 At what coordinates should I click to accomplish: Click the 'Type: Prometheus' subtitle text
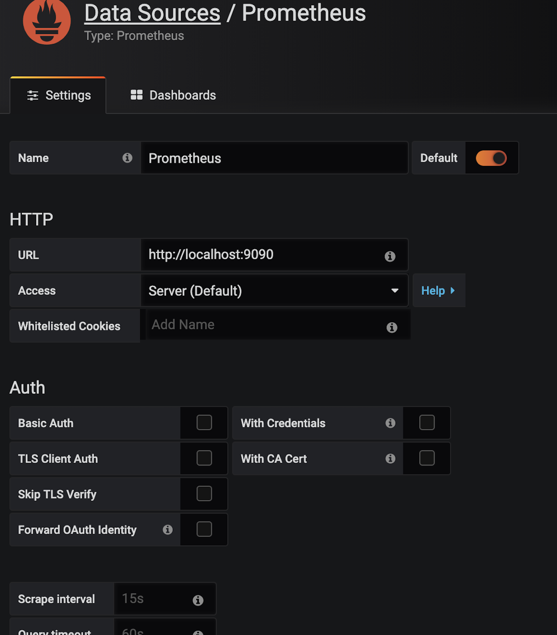point(134,36)
